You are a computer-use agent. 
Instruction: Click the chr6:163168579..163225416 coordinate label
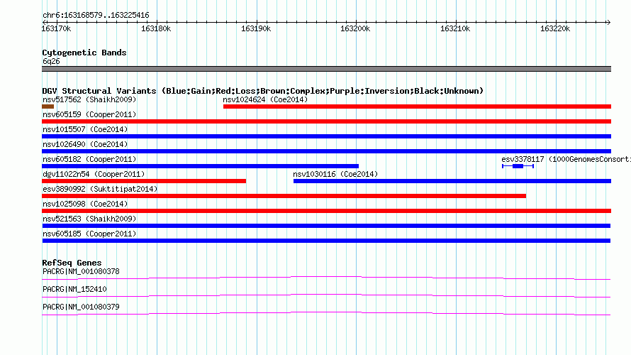[x=96, y=15]
